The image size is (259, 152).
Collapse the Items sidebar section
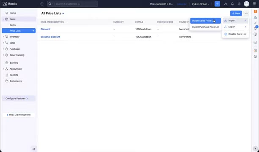coord(3,19)
